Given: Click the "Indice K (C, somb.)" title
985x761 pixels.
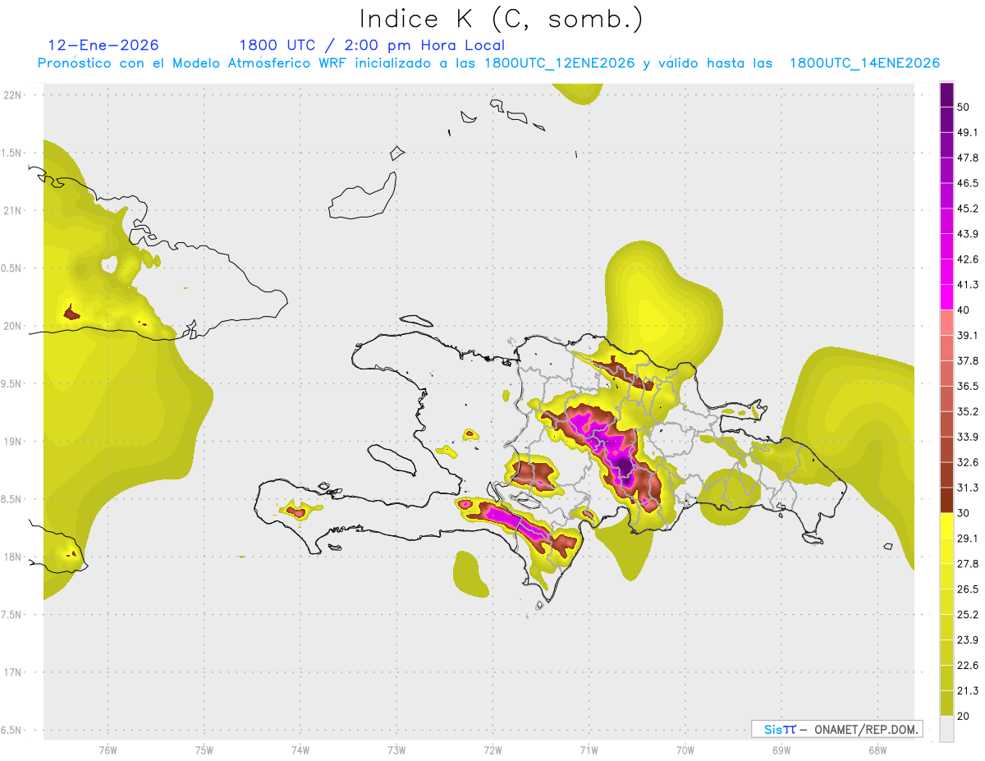Looking at the screenshot, I should 501,19.
